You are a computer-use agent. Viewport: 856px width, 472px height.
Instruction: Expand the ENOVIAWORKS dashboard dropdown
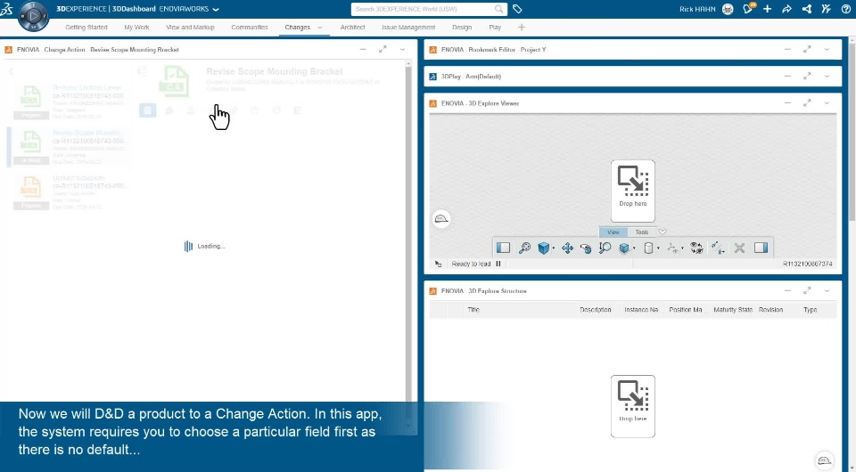point(216,9)
